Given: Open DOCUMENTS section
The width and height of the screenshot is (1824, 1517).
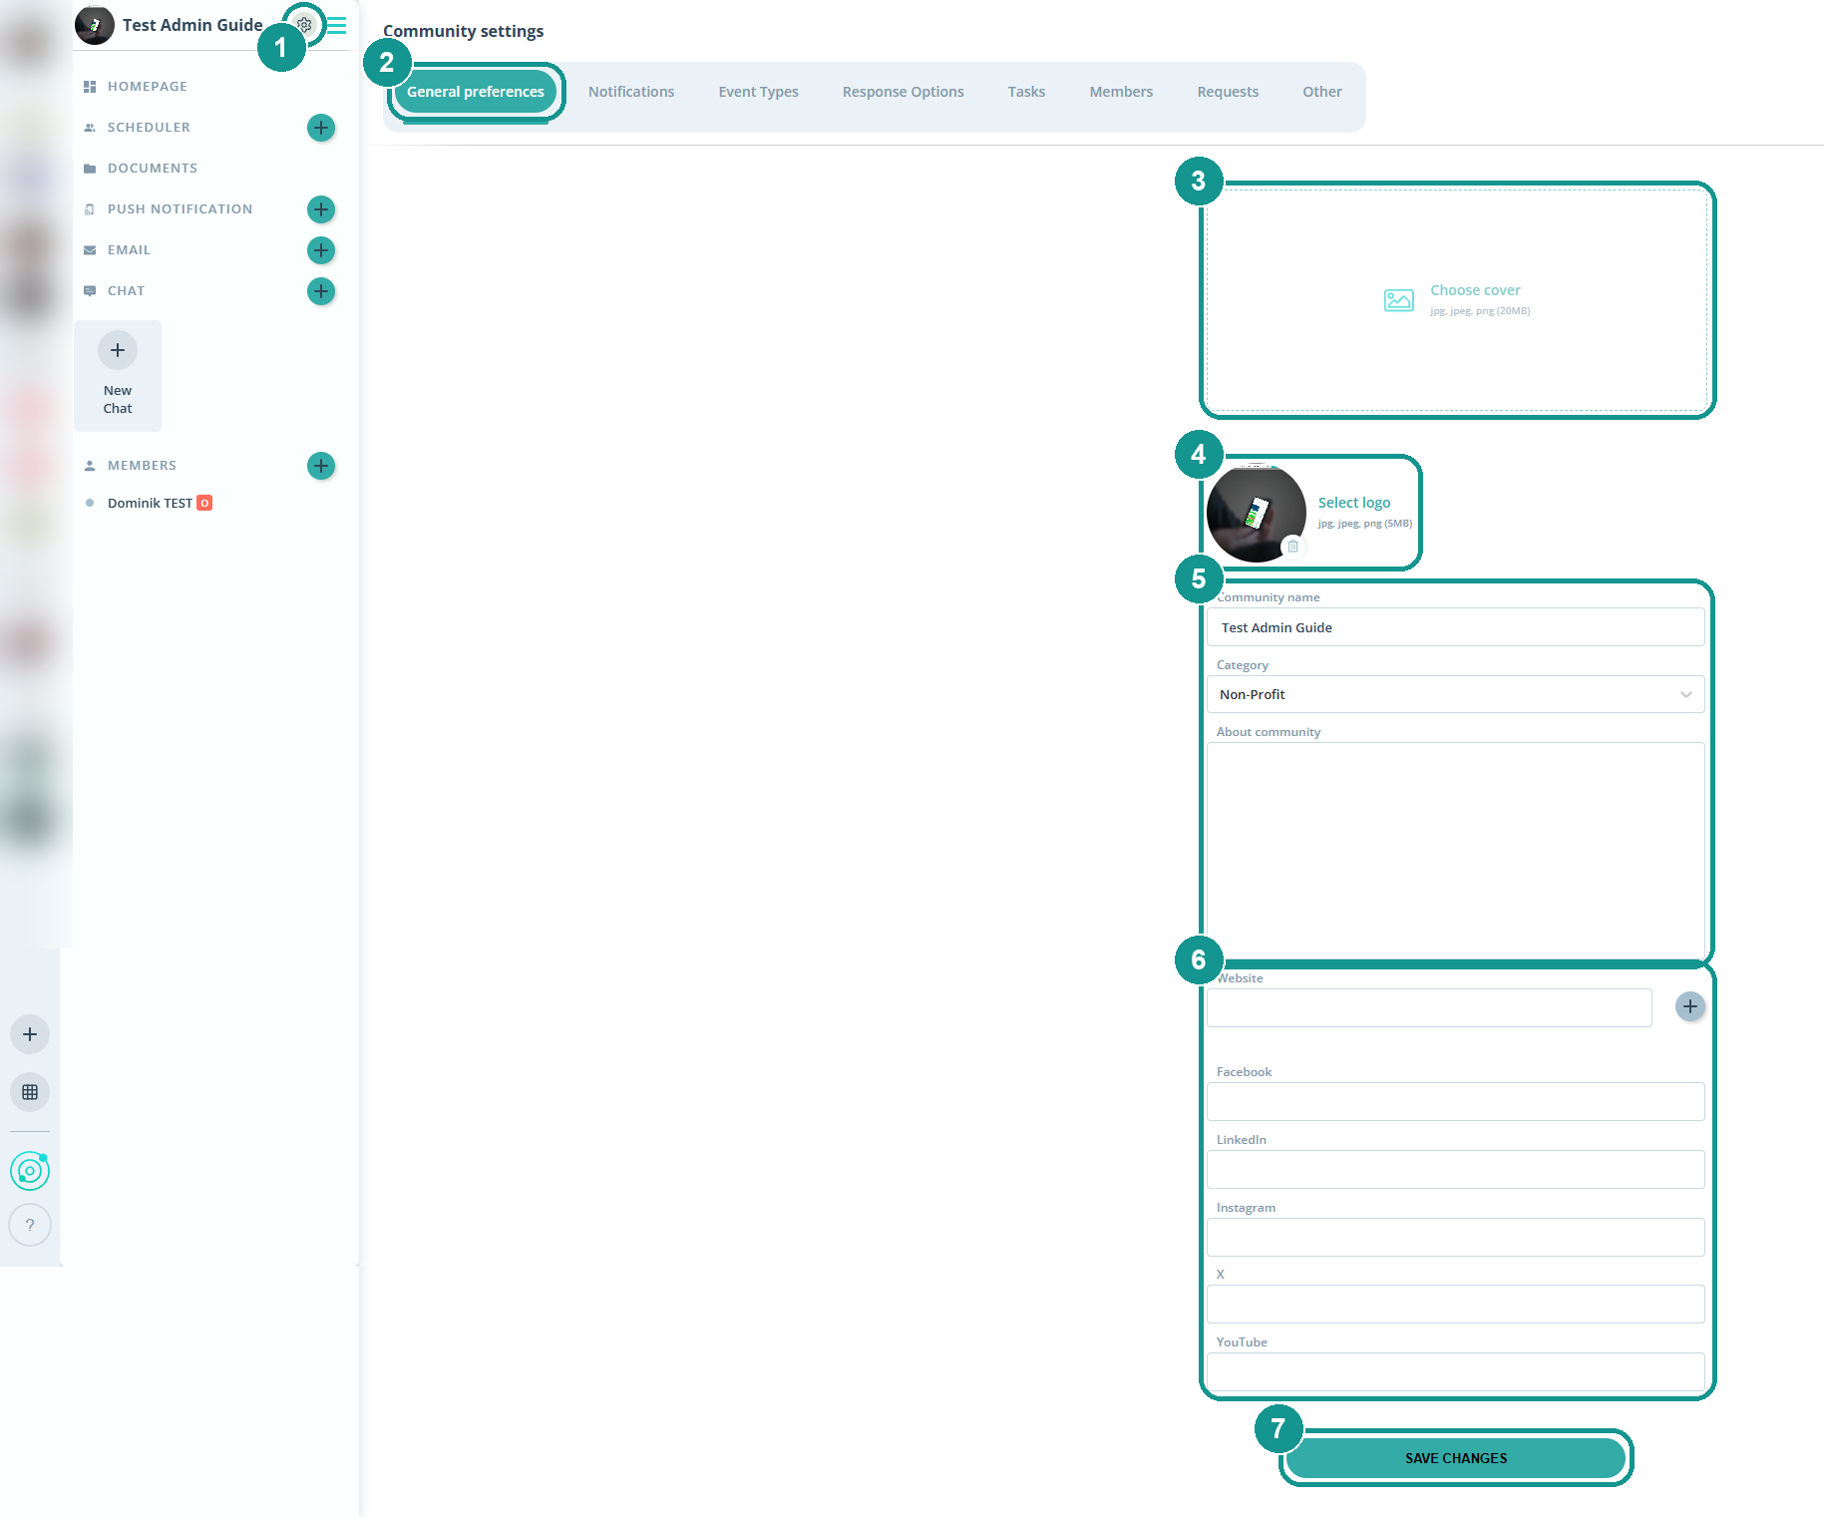Looking at the screenshot, I should [x=153, y=169].
